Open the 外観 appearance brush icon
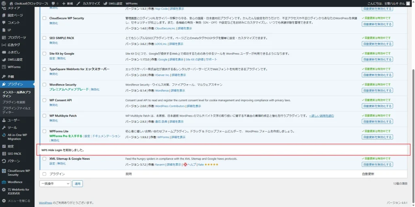The width and height of the screenshot is (415, 207). pyautogui.click(x=4, y=77)
